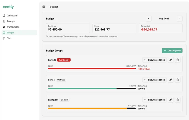
Task: Select Budget in the sidebar
Action: pos(19,33)
